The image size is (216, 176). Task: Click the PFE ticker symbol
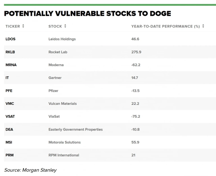[x=9, y=91]
